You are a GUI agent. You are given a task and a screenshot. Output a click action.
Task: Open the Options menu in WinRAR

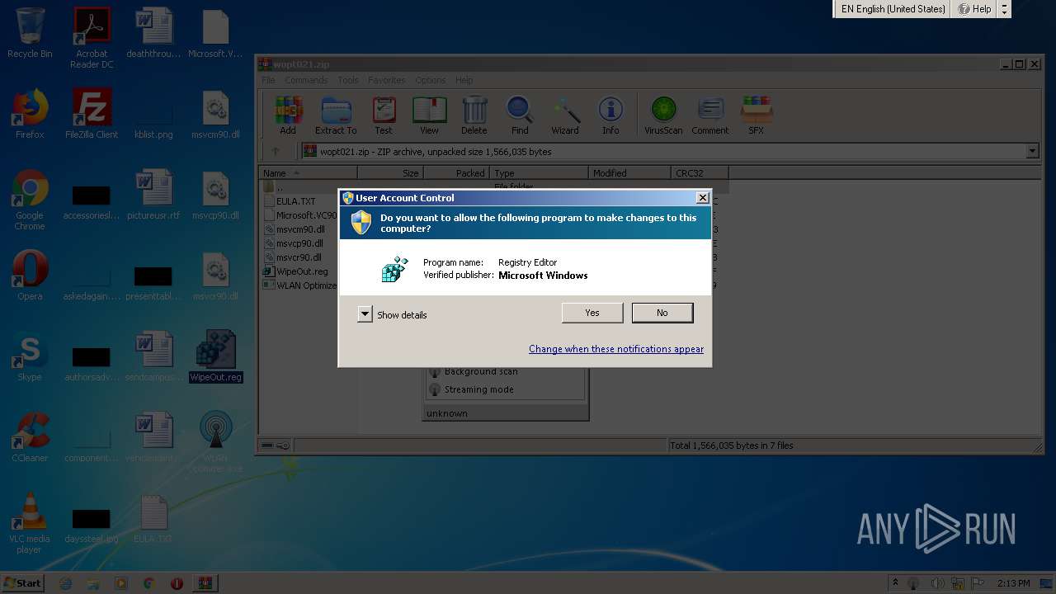pos(430,80)
